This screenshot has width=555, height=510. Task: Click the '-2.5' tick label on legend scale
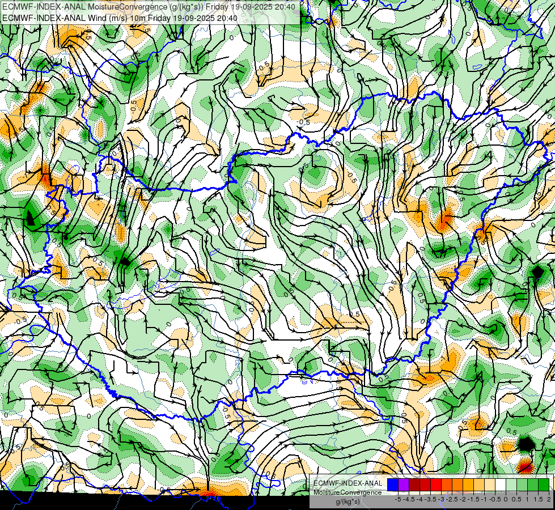(x=452, y=499)
